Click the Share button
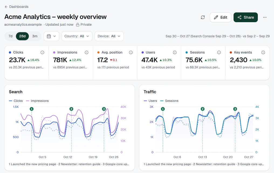 click(x=245, y=17)
